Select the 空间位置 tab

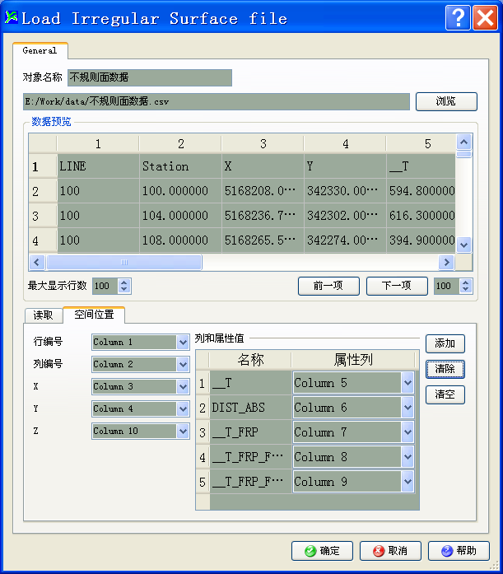click(x=94, y=315)
